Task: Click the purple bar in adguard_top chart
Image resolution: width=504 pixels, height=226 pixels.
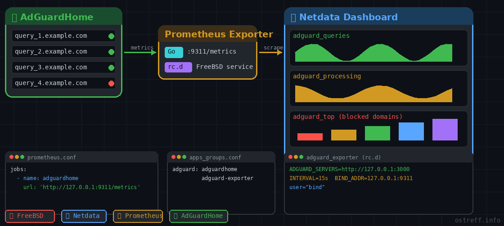Action: [x=445, y=130]
